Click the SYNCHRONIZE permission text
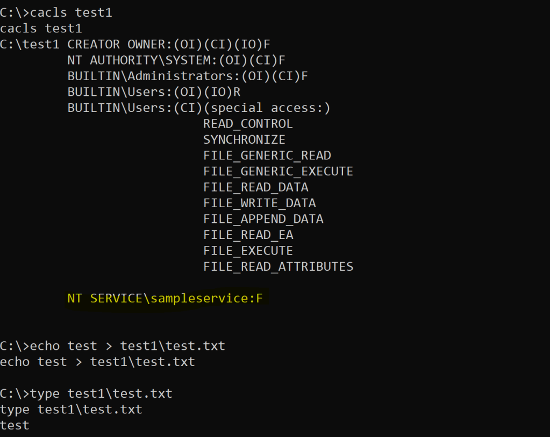550x437 pixels. point(244,139)
